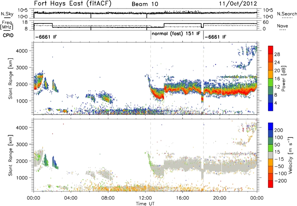The width and height of the screenshot is (297, 206).
Task: Click the "Freq. [MHz]" axis label
Action: pyautogui.click(x=7, y=25)
